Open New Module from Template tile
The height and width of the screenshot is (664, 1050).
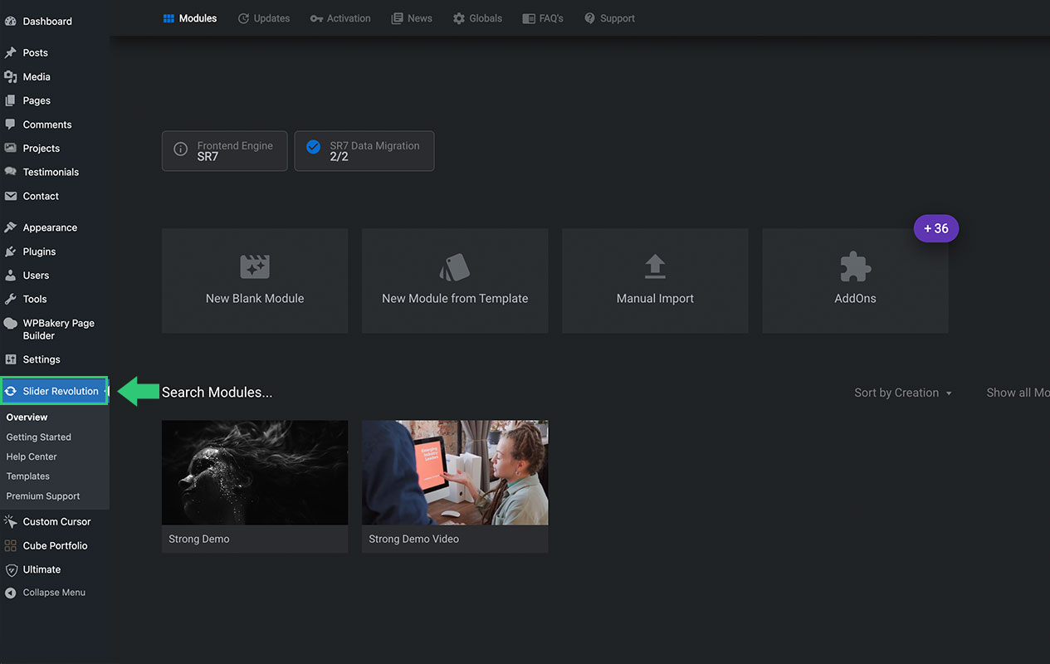[x=454, y=281]
